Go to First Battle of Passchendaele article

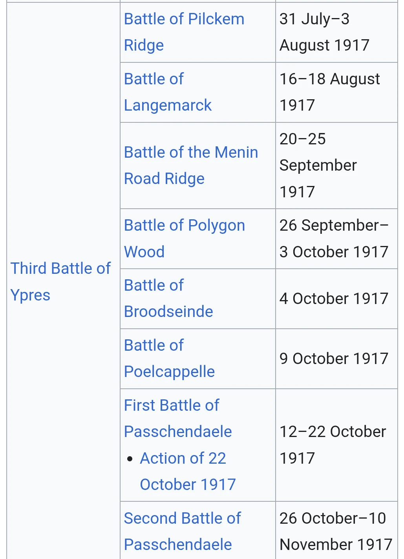tap(178, 419)
